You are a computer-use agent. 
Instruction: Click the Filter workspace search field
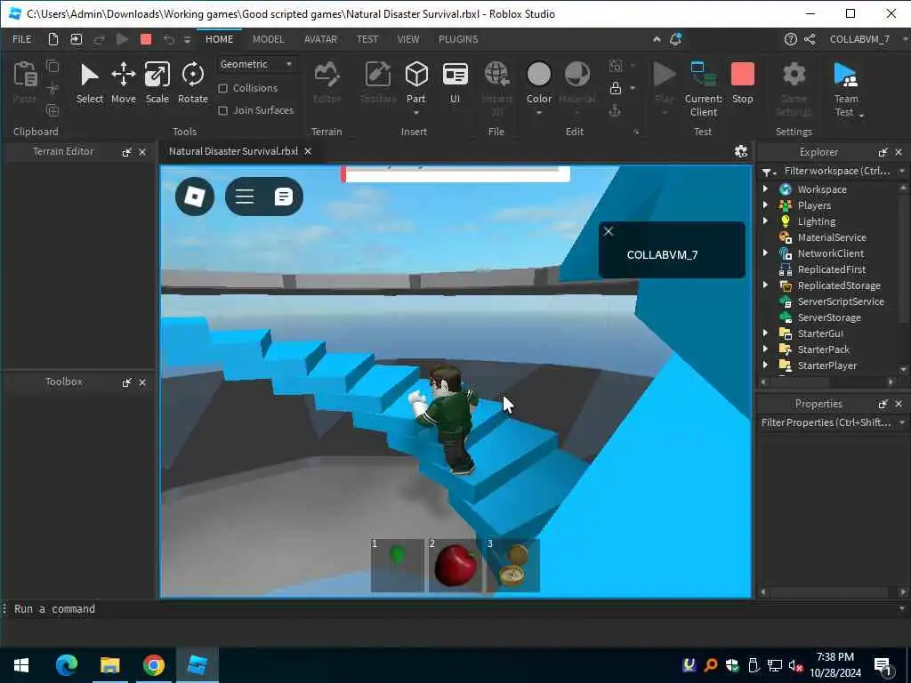(836, 171)
